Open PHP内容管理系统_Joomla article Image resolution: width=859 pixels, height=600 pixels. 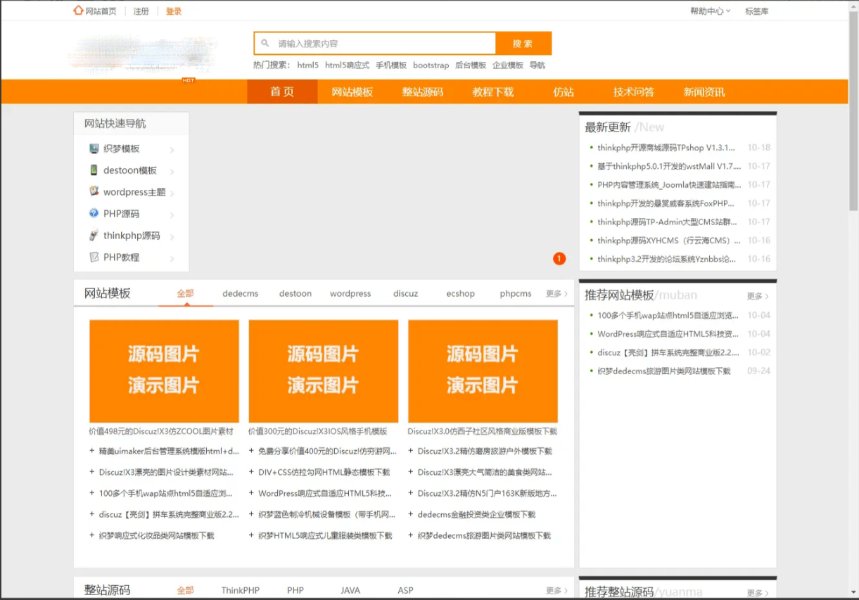pyautogui.click(x=669, y=185)
